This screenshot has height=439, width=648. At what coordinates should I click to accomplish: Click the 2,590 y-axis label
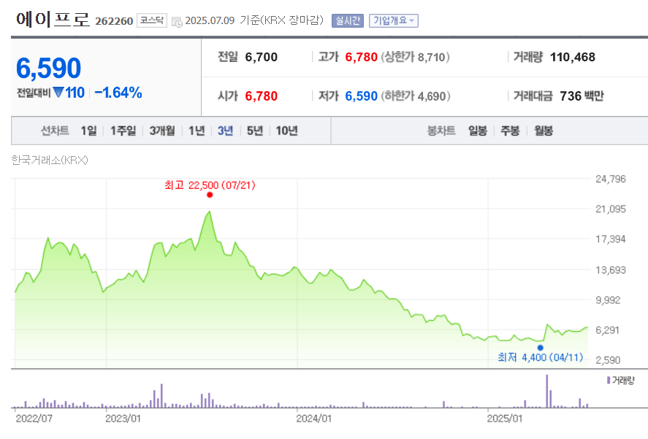[608, 360]
